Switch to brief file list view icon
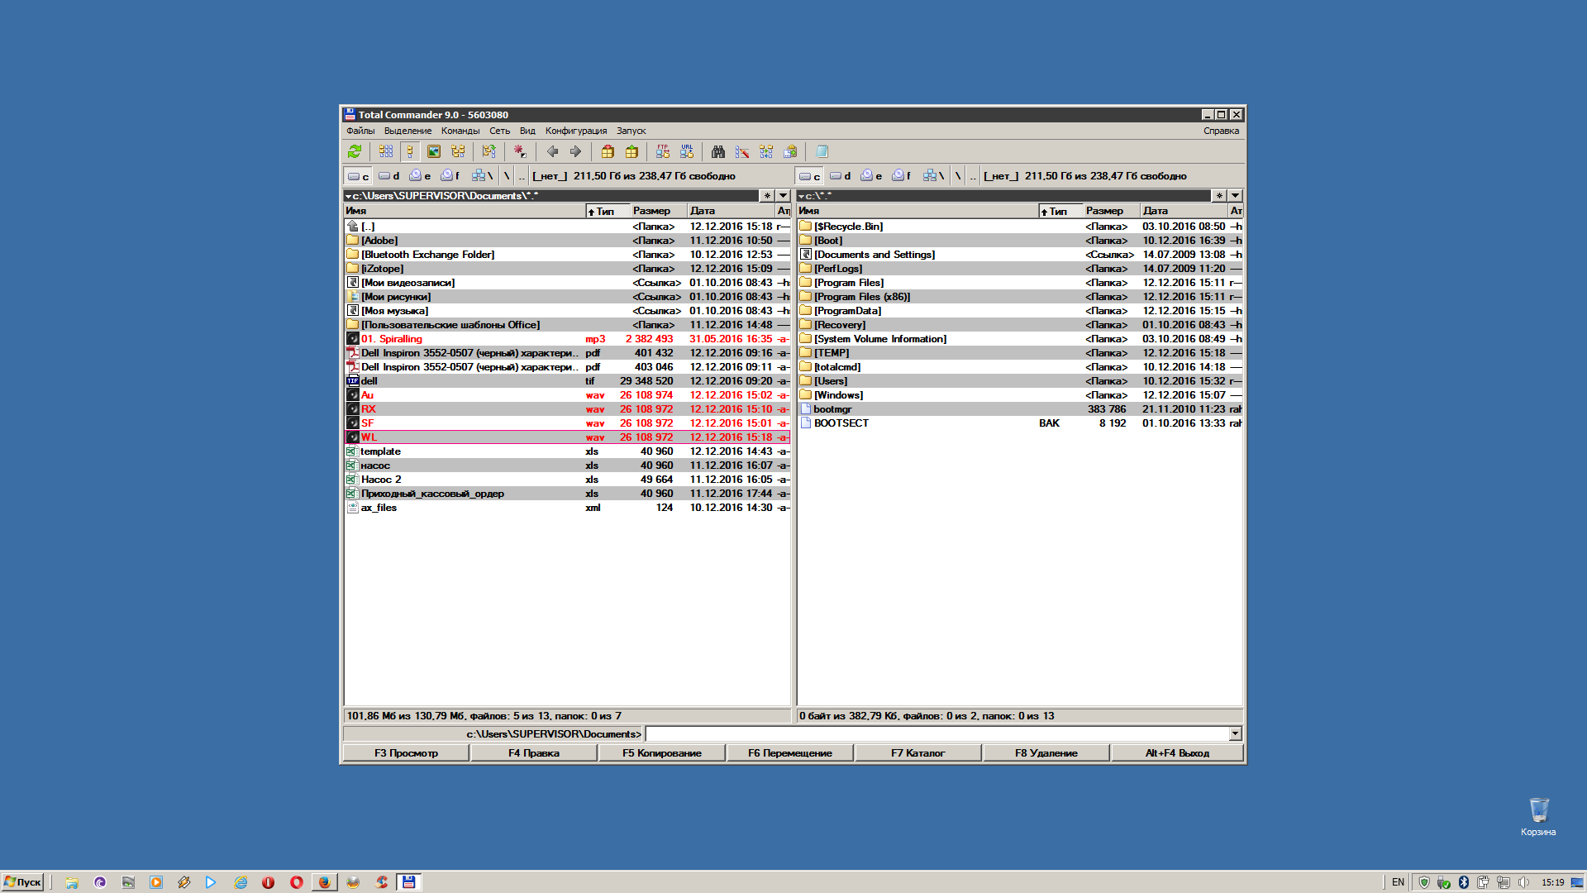 coord(386,151)
